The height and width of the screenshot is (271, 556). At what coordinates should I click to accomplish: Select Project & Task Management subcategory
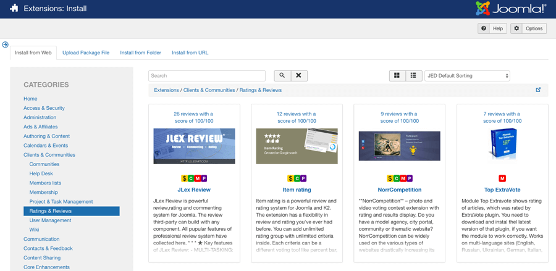(x=61, y=202)
